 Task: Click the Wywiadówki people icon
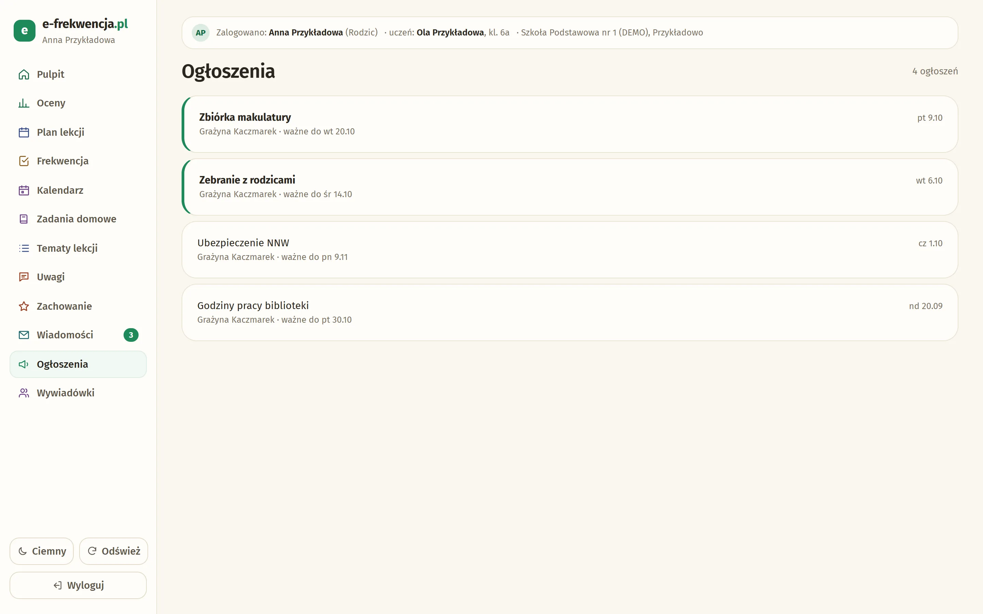[24, 393]
